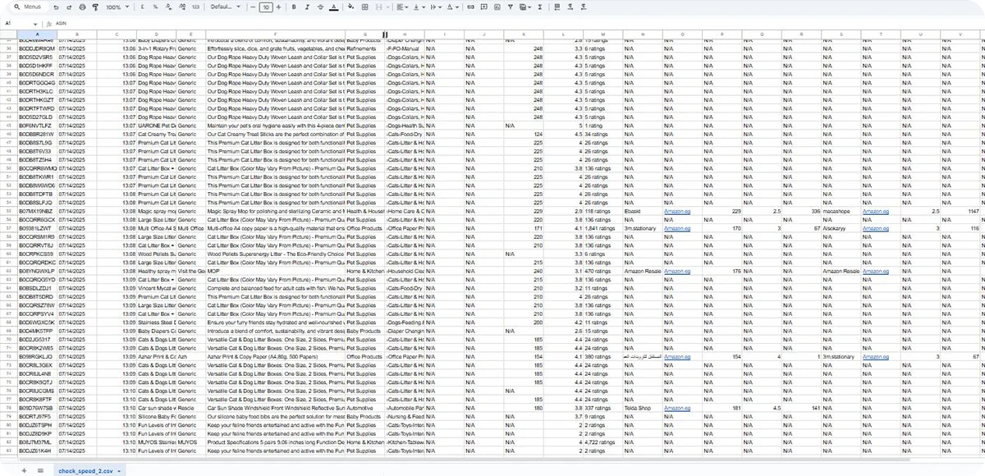This screenshot has height=476, width=985.
Task: Click the create a filter icon
Action: [511, 7]
